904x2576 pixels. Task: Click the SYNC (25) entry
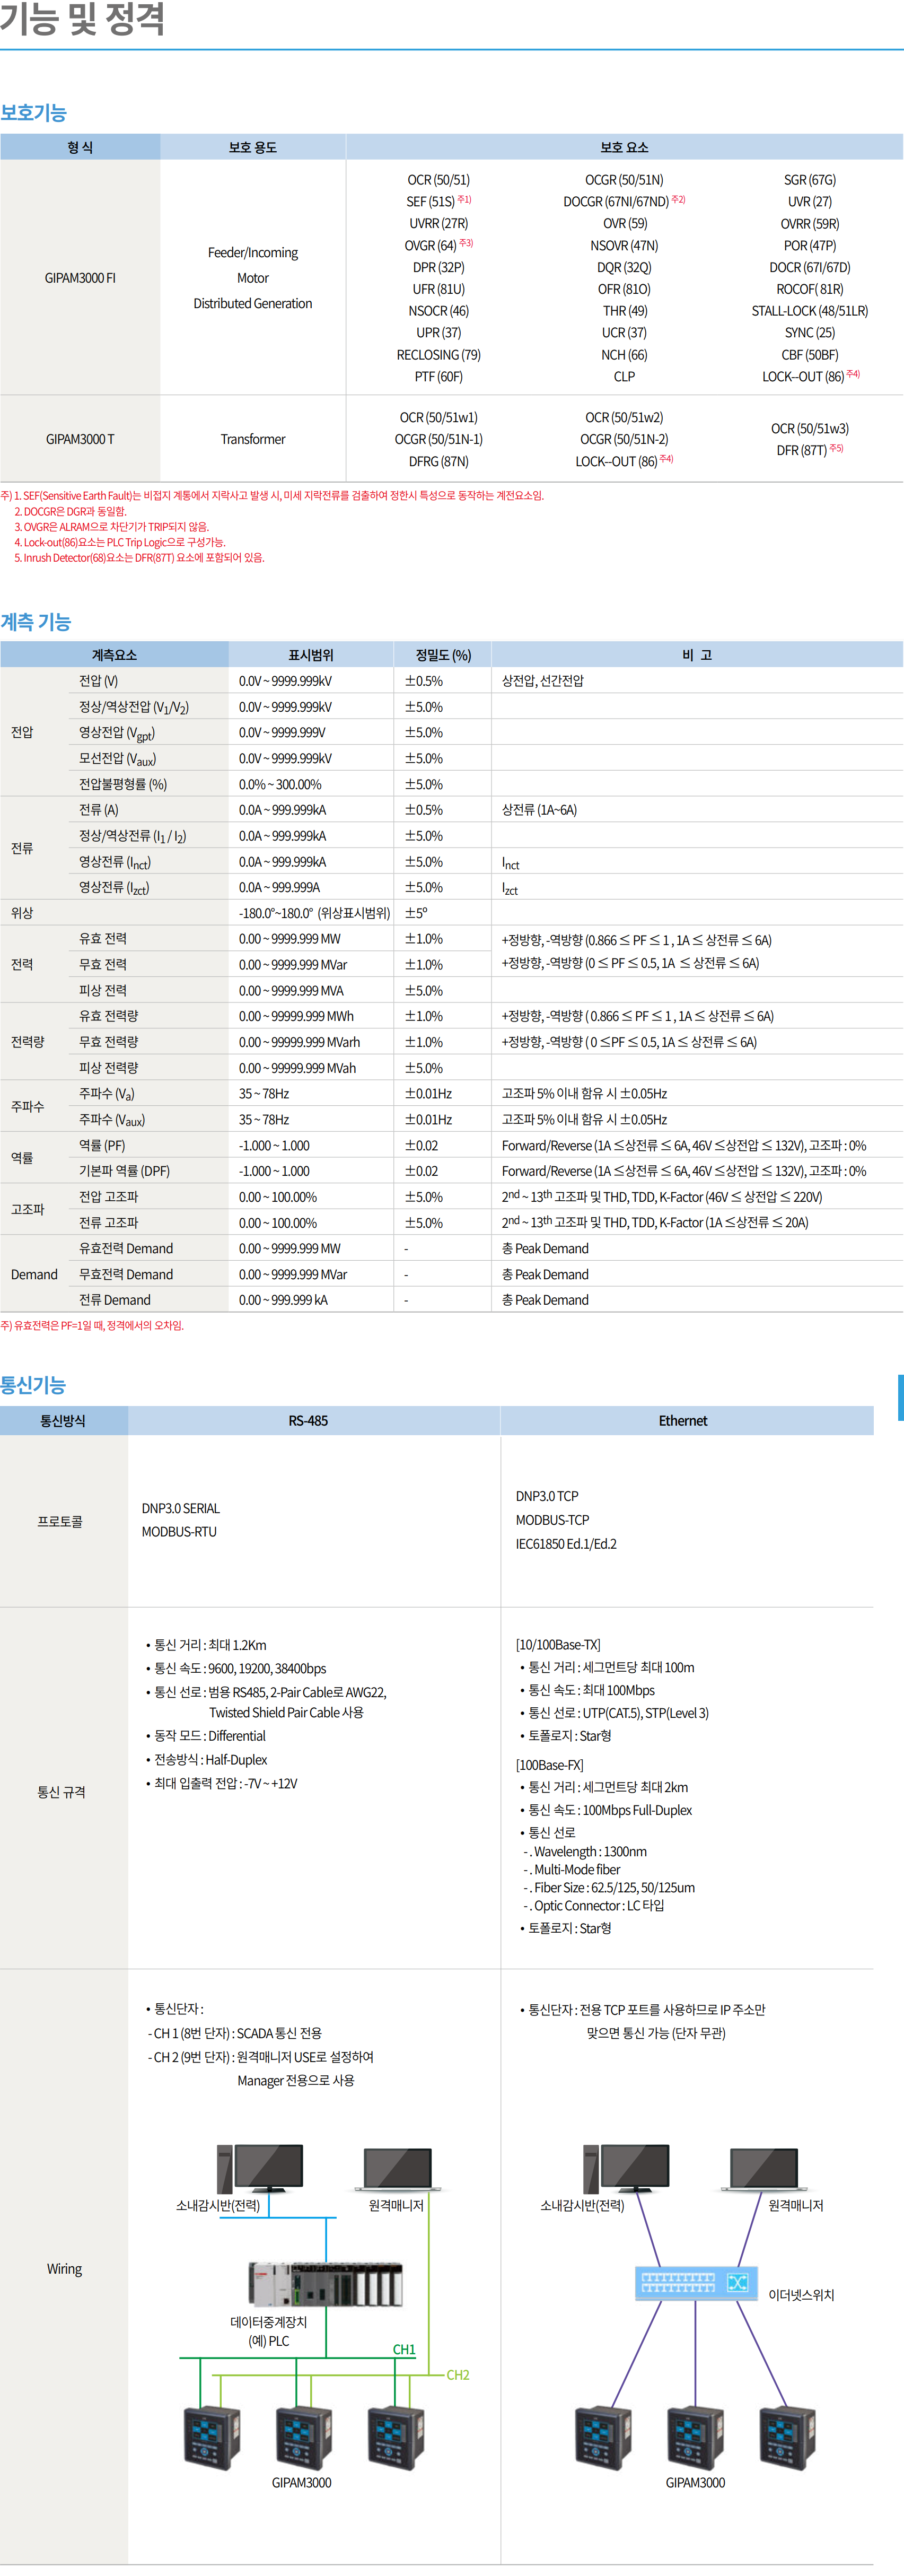810,332
